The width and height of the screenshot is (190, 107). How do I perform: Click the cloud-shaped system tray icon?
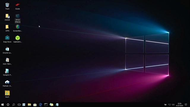pyautogui.click(x=165, y=105)
